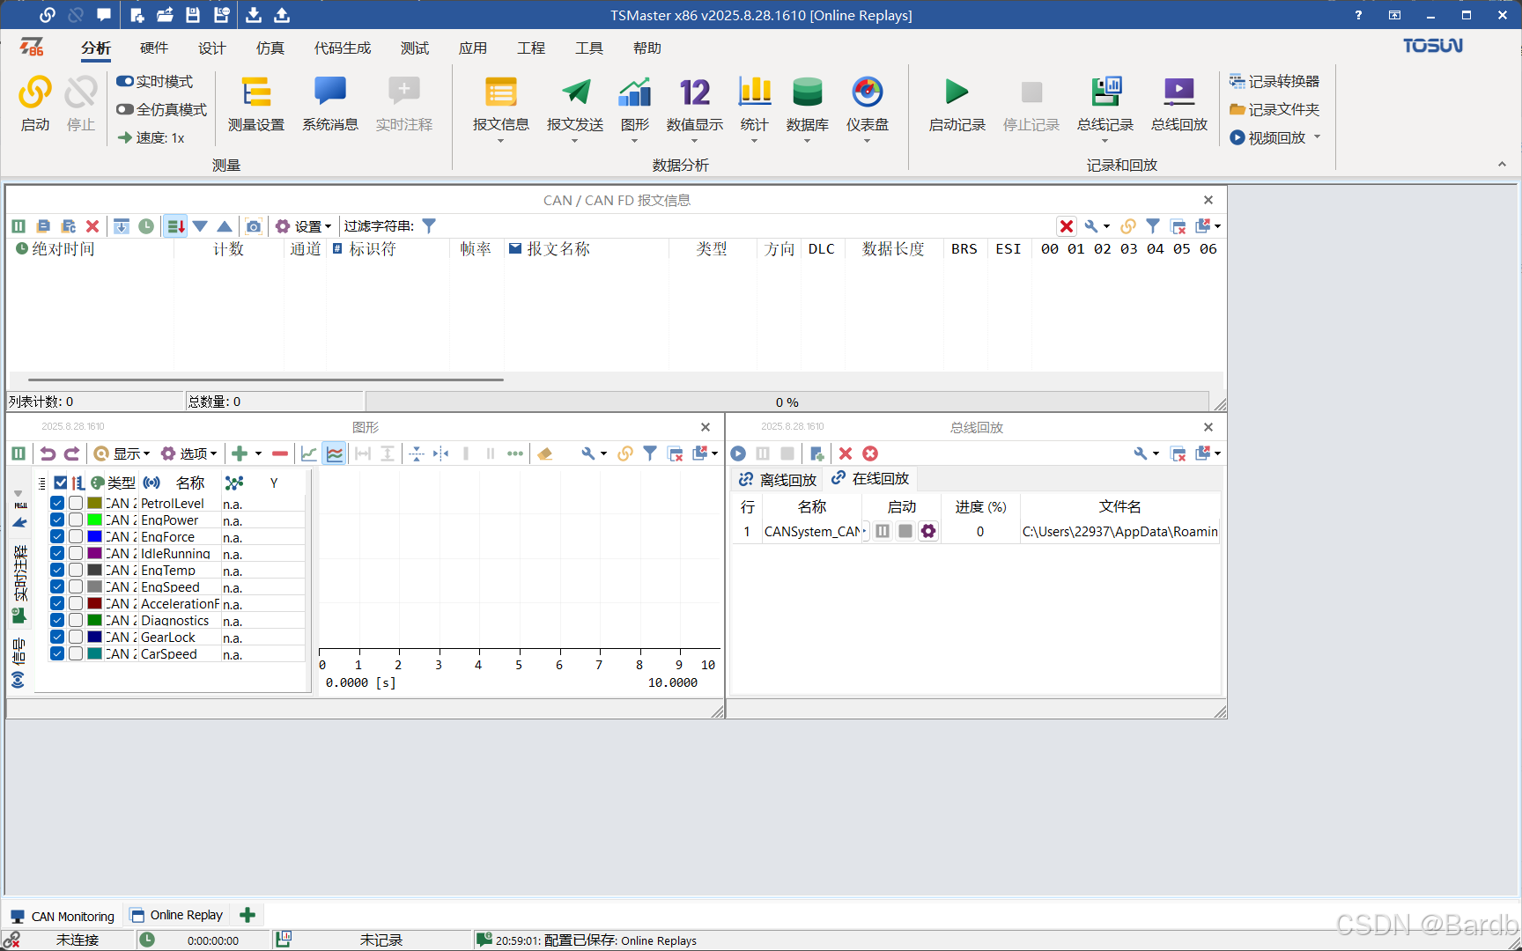Open the 图形 graphics tool
The width and height of the screenshot is (1522, 951).
coord(634,103)
